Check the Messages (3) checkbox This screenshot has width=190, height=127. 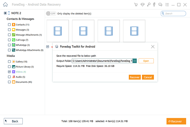(x=9, y=30)
